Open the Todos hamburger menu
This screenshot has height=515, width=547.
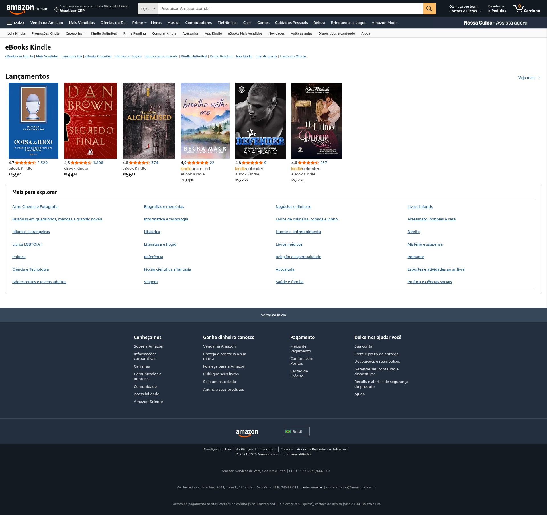click(16, 23)
